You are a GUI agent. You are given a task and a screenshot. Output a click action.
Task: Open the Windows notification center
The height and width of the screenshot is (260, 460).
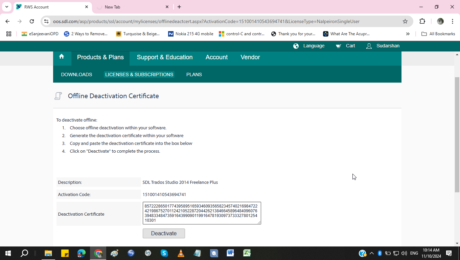(x=449, y=253)
